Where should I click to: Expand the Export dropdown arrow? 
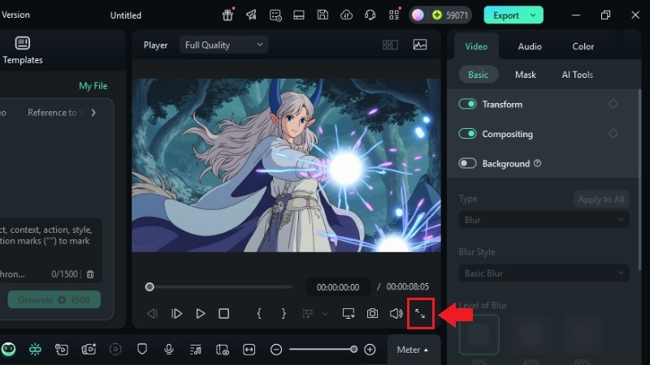533,15
